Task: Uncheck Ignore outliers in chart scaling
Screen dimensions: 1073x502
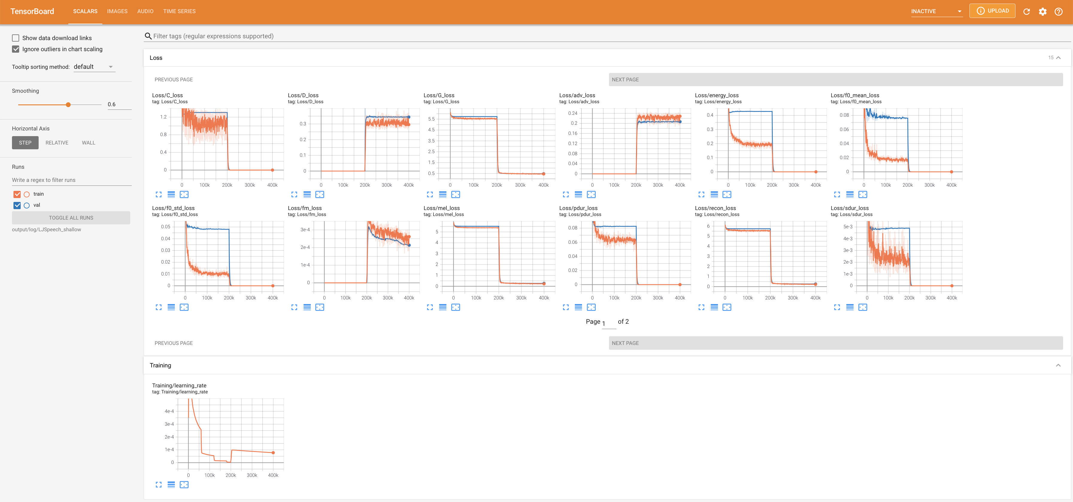Action: pyautogui.click(x=16, y=49)
